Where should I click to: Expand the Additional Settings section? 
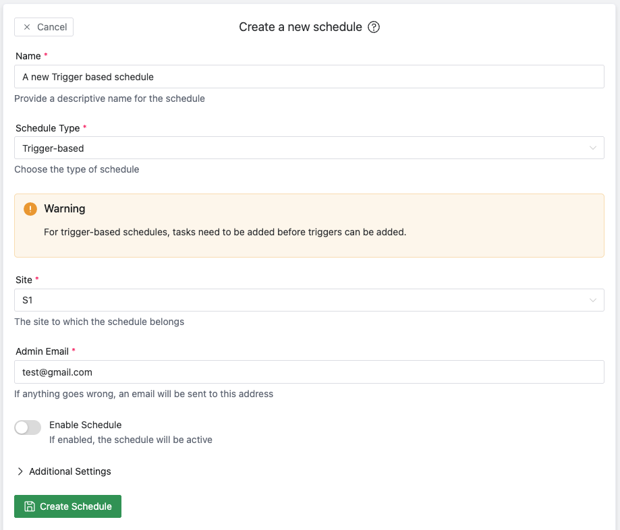click(x=70, y=471)
